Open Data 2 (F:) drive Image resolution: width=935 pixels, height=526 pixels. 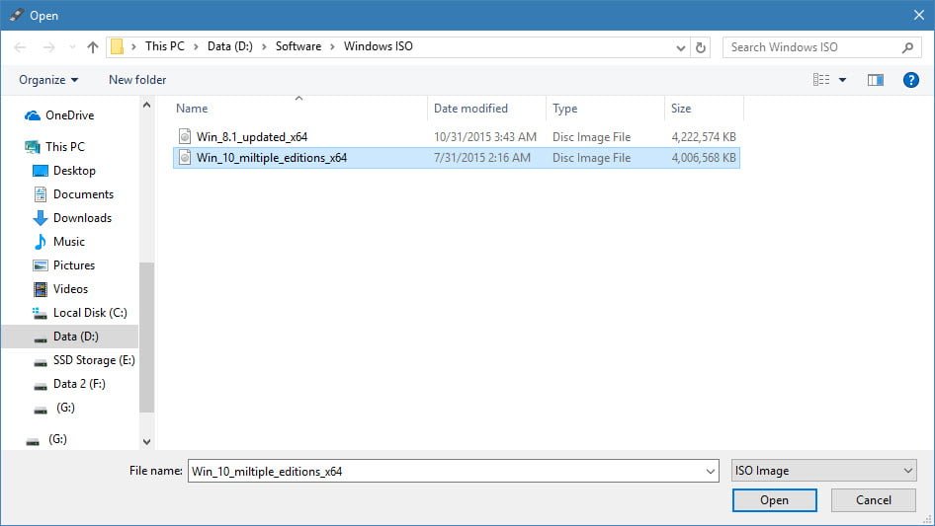click(x=79, y=384)
